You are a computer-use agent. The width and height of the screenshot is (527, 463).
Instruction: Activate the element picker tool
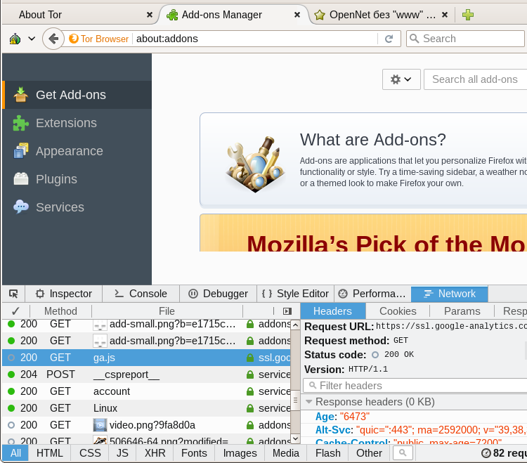pos(14,294)
